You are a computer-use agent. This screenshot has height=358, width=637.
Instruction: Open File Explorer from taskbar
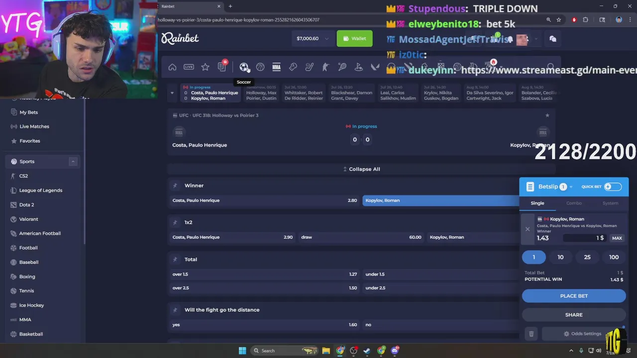(x=326, y=351)
